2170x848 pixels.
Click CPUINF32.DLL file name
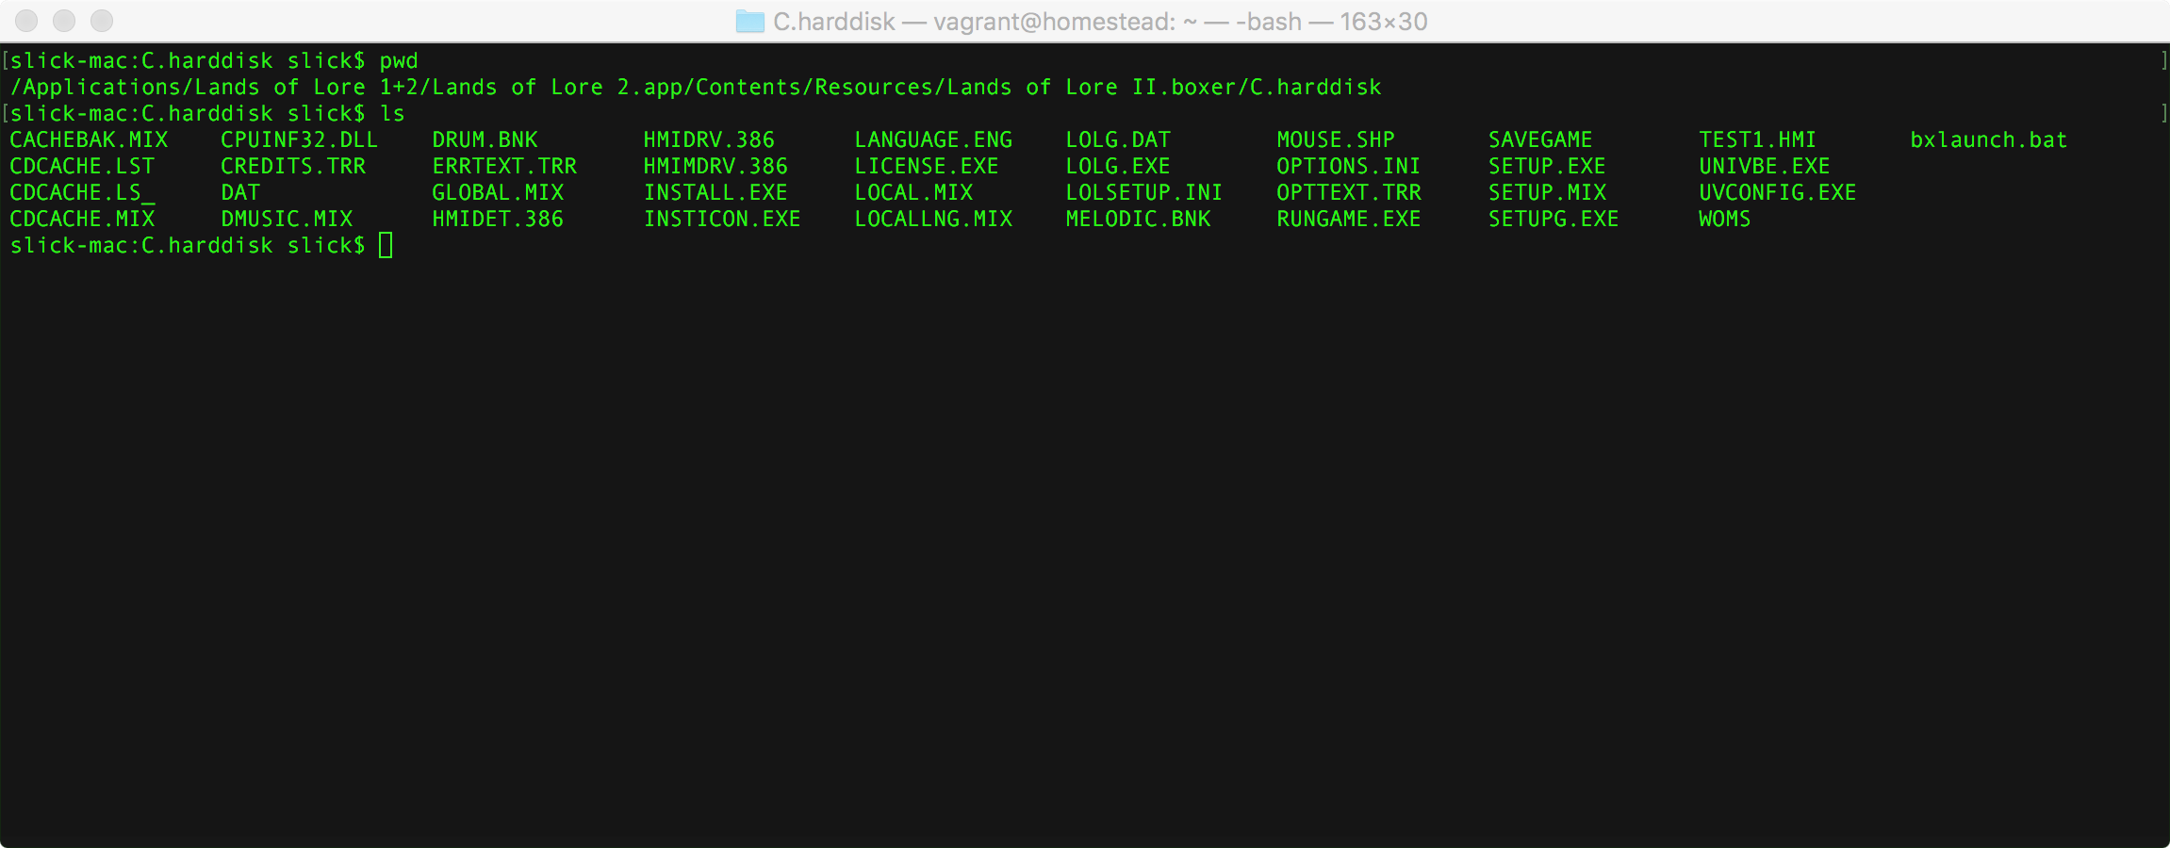pos(300,140)
